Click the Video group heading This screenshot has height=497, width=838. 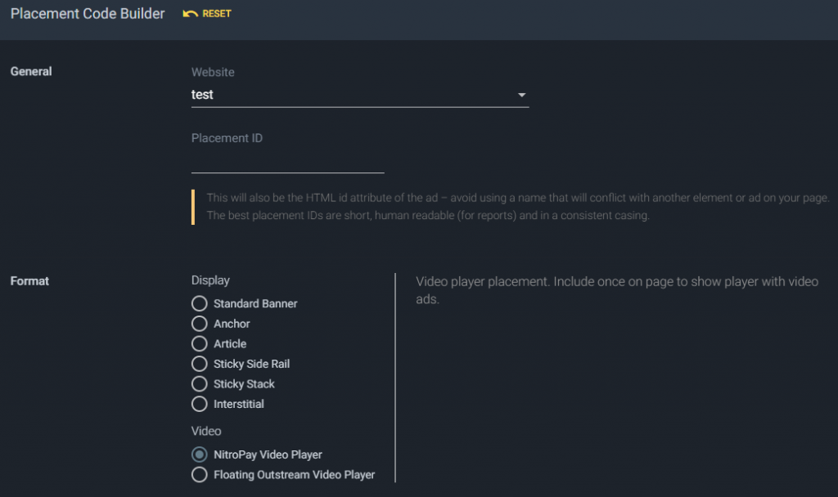[x=206, y=431]
